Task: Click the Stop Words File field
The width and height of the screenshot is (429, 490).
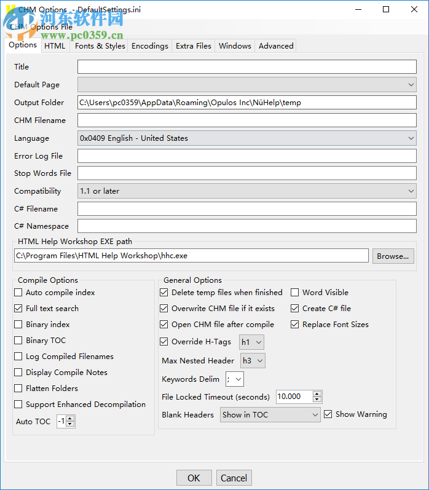Action: 247,173
